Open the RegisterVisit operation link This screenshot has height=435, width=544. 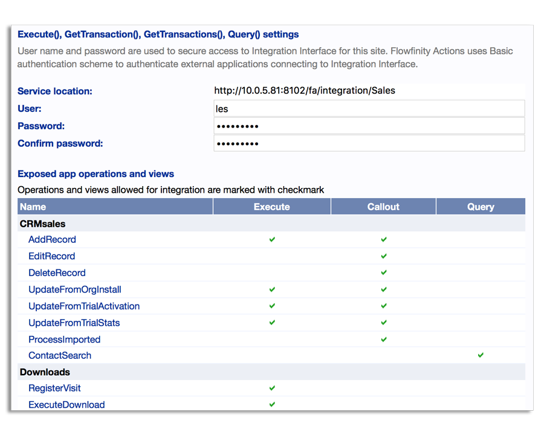[54, 388]
